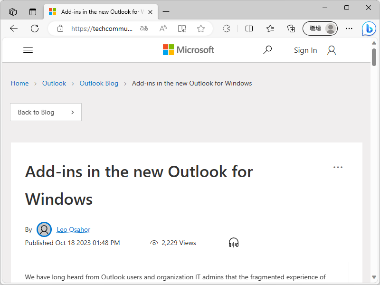This screenshot has width=380, height=285.
Task: Click the browser Extensions puzzle icon
Action: [227, 28]
